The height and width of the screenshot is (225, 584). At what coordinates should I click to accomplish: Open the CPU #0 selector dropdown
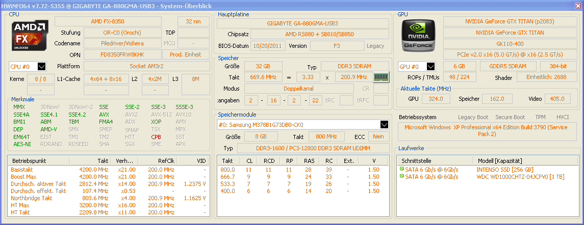[42, 67]
